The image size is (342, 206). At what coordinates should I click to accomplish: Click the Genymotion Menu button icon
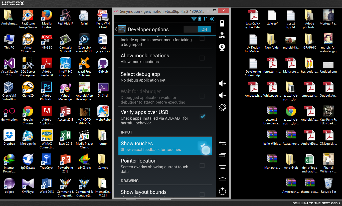coord(222,167)
